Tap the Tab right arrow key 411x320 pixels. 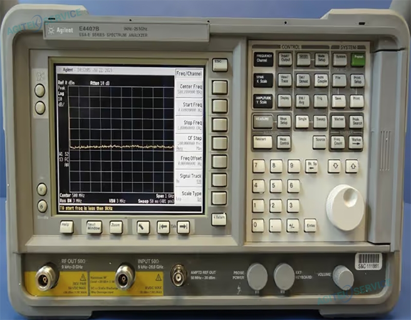point(183,227)
